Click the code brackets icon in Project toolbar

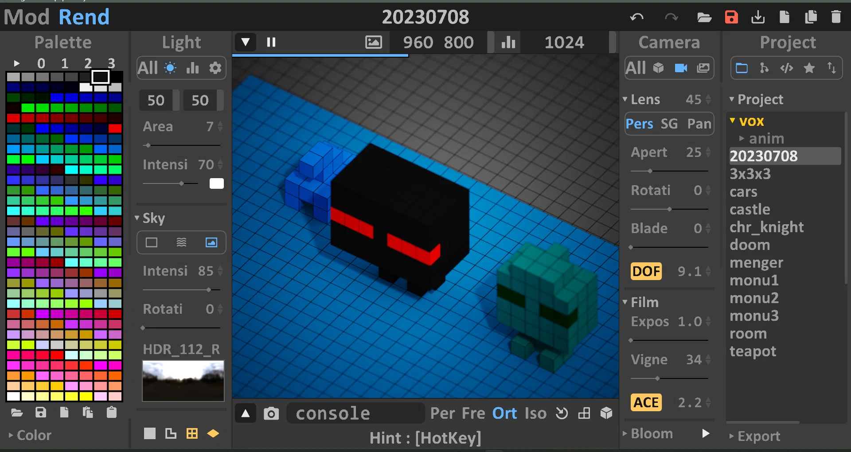[x=787, y=68]
